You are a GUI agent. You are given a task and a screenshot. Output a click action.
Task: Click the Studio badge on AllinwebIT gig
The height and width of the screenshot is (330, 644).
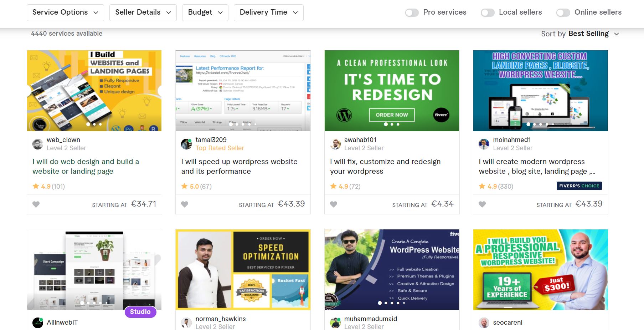pos(140,312)
